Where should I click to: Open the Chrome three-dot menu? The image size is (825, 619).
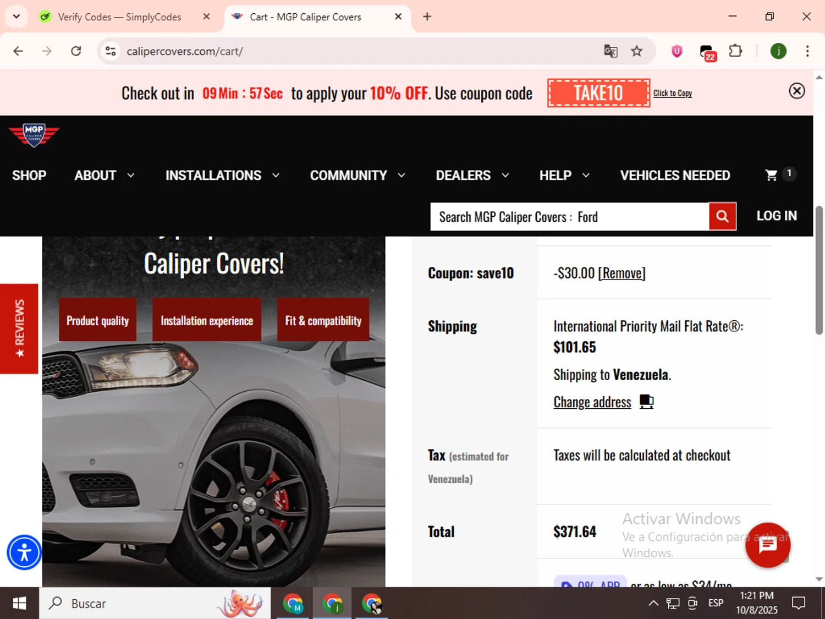(807, 51)
